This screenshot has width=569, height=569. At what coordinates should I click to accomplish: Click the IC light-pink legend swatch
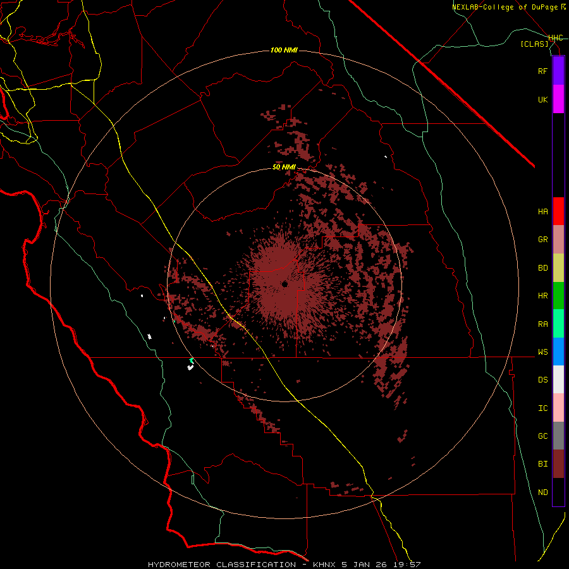tap(558, 408)
